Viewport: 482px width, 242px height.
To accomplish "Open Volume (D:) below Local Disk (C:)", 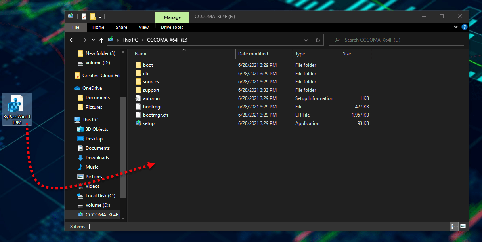I will [98, 205].
